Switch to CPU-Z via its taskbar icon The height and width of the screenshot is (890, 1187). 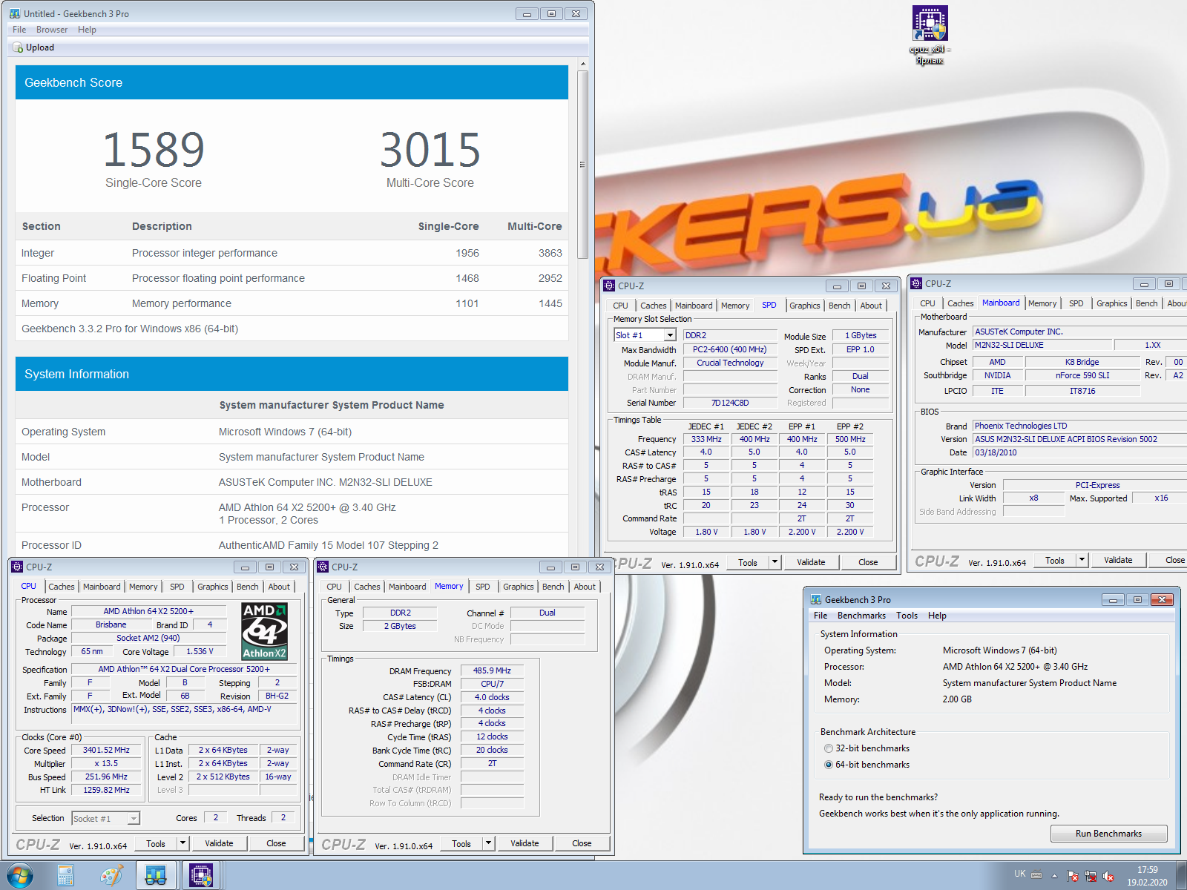point(201,876)
